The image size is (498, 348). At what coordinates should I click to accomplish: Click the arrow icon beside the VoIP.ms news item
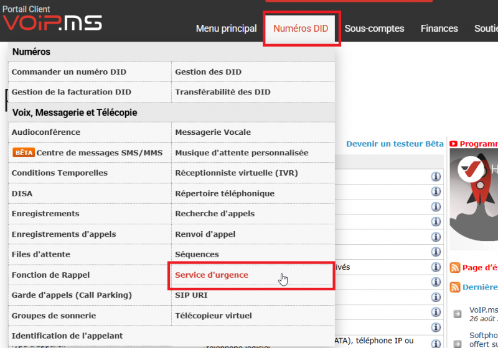click(x=457, y=314)
